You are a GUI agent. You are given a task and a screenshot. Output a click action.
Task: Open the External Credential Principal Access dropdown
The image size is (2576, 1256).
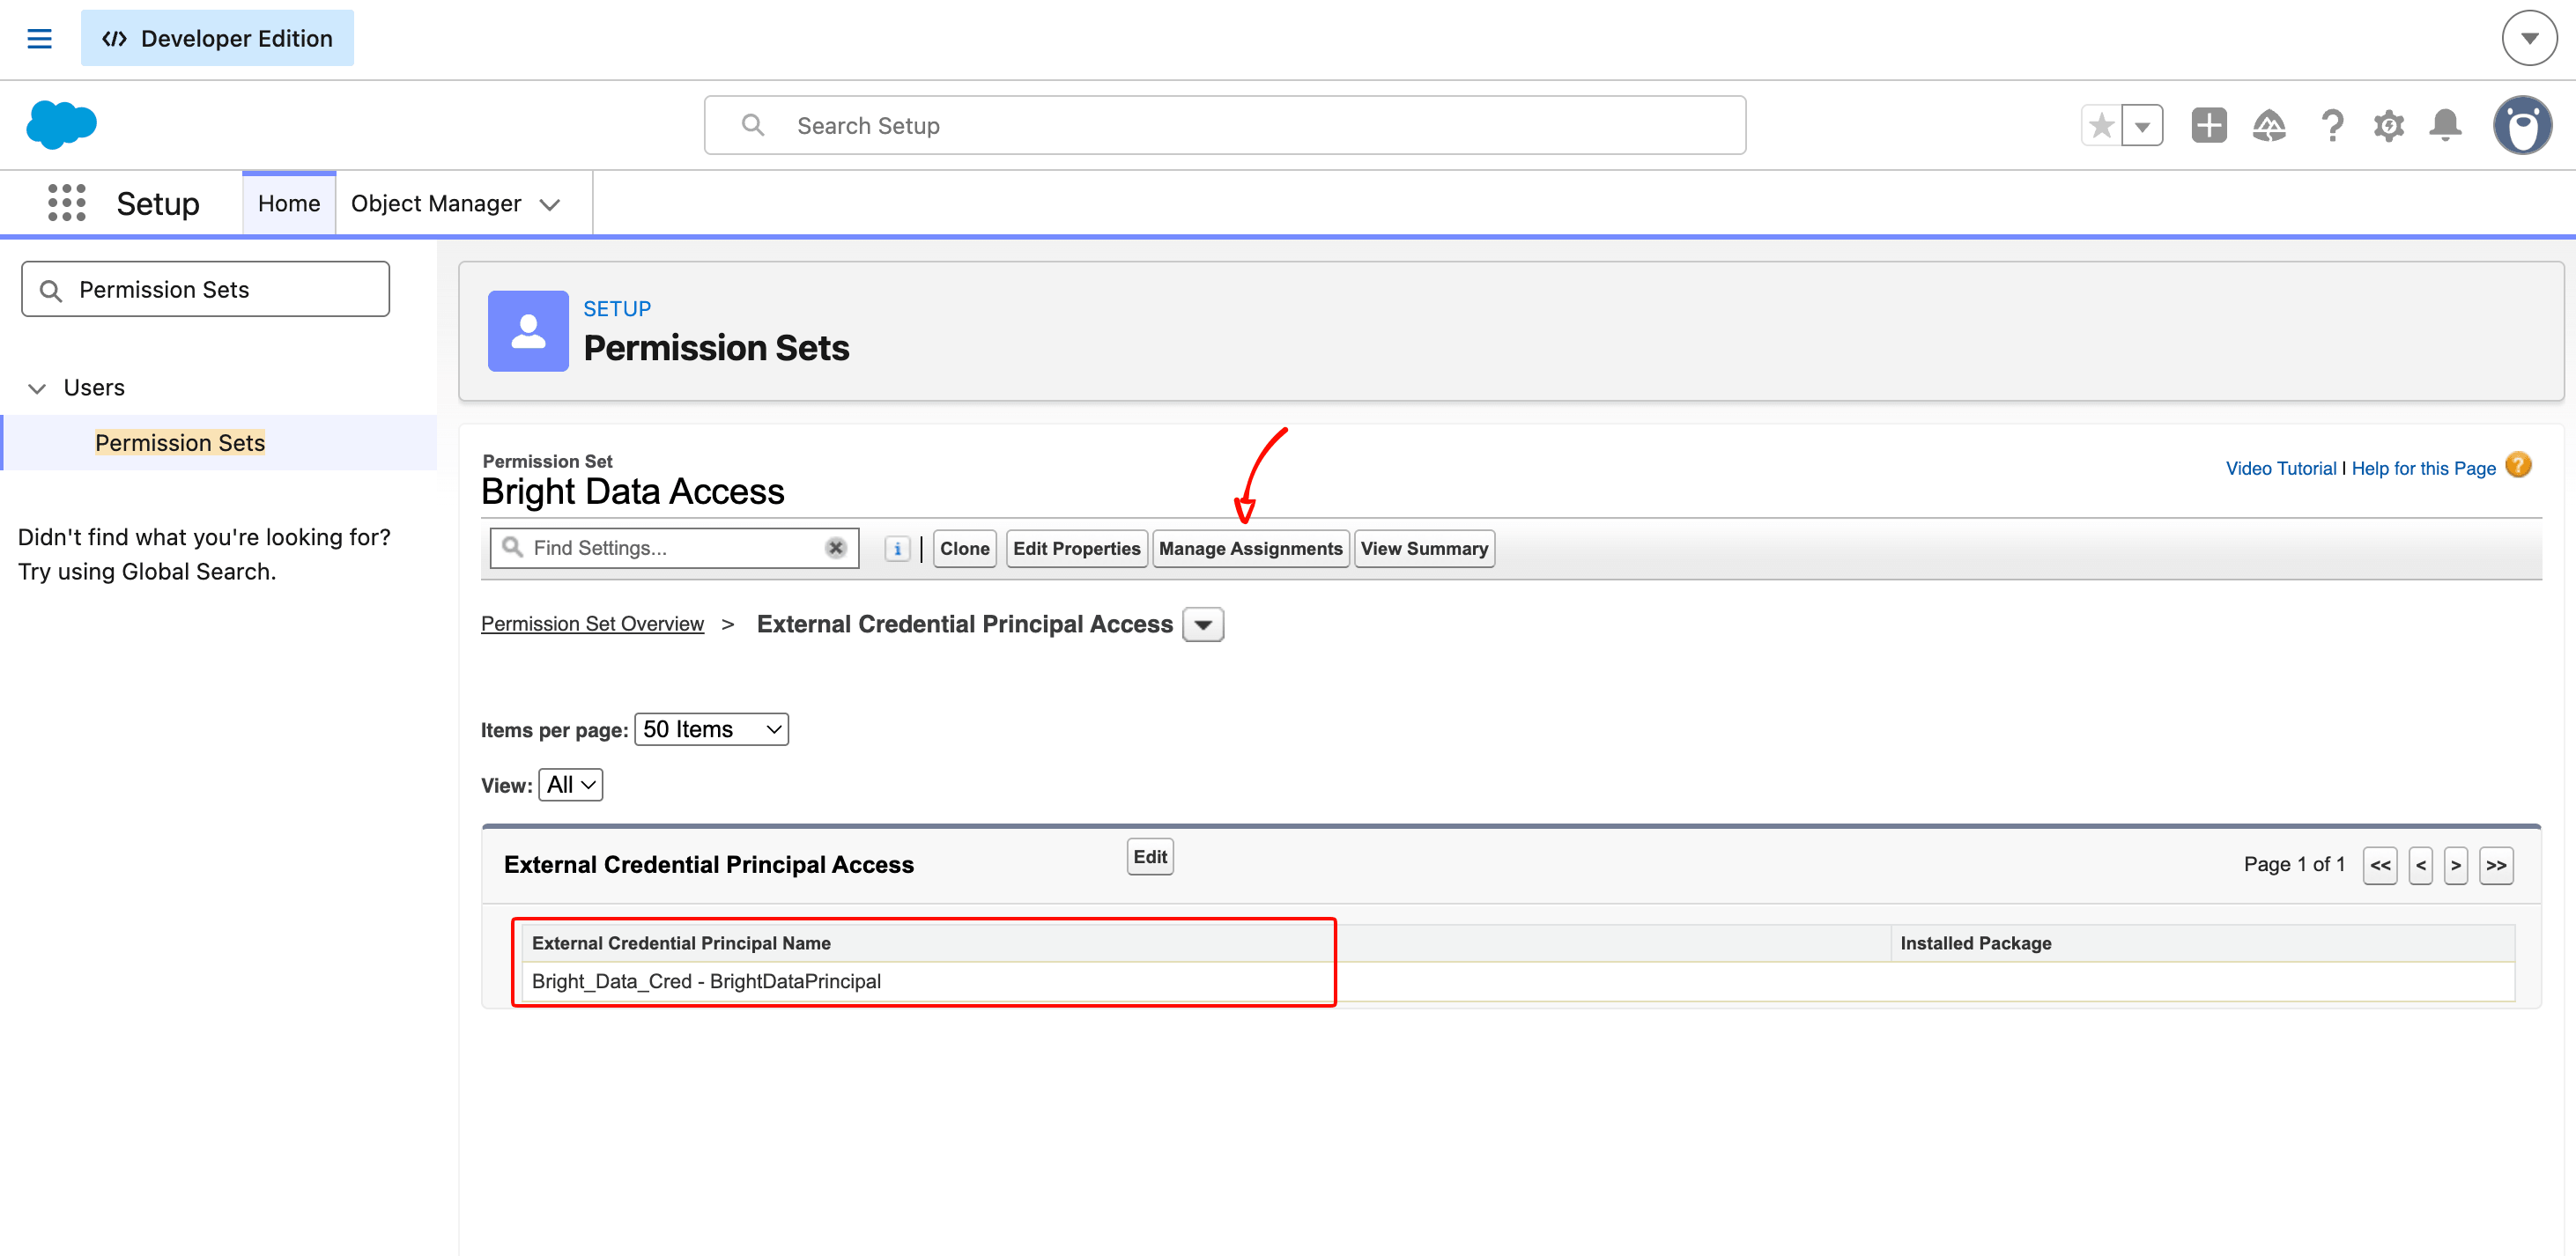tap(1203, 625)
